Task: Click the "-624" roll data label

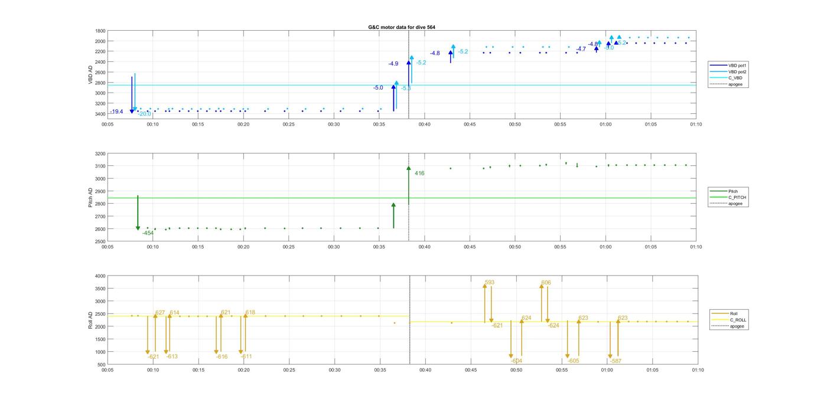Action: (x=553, y=326)
